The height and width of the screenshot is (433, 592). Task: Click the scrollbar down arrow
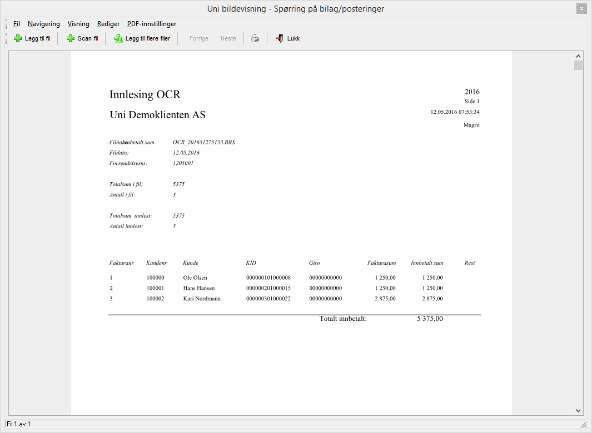point(578,410)
